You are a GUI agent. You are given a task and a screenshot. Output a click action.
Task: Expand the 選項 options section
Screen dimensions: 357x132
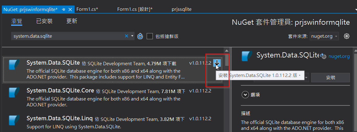[x=245, y=95]
